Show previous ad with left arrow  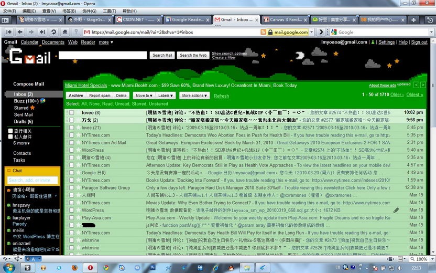[416, 85]
